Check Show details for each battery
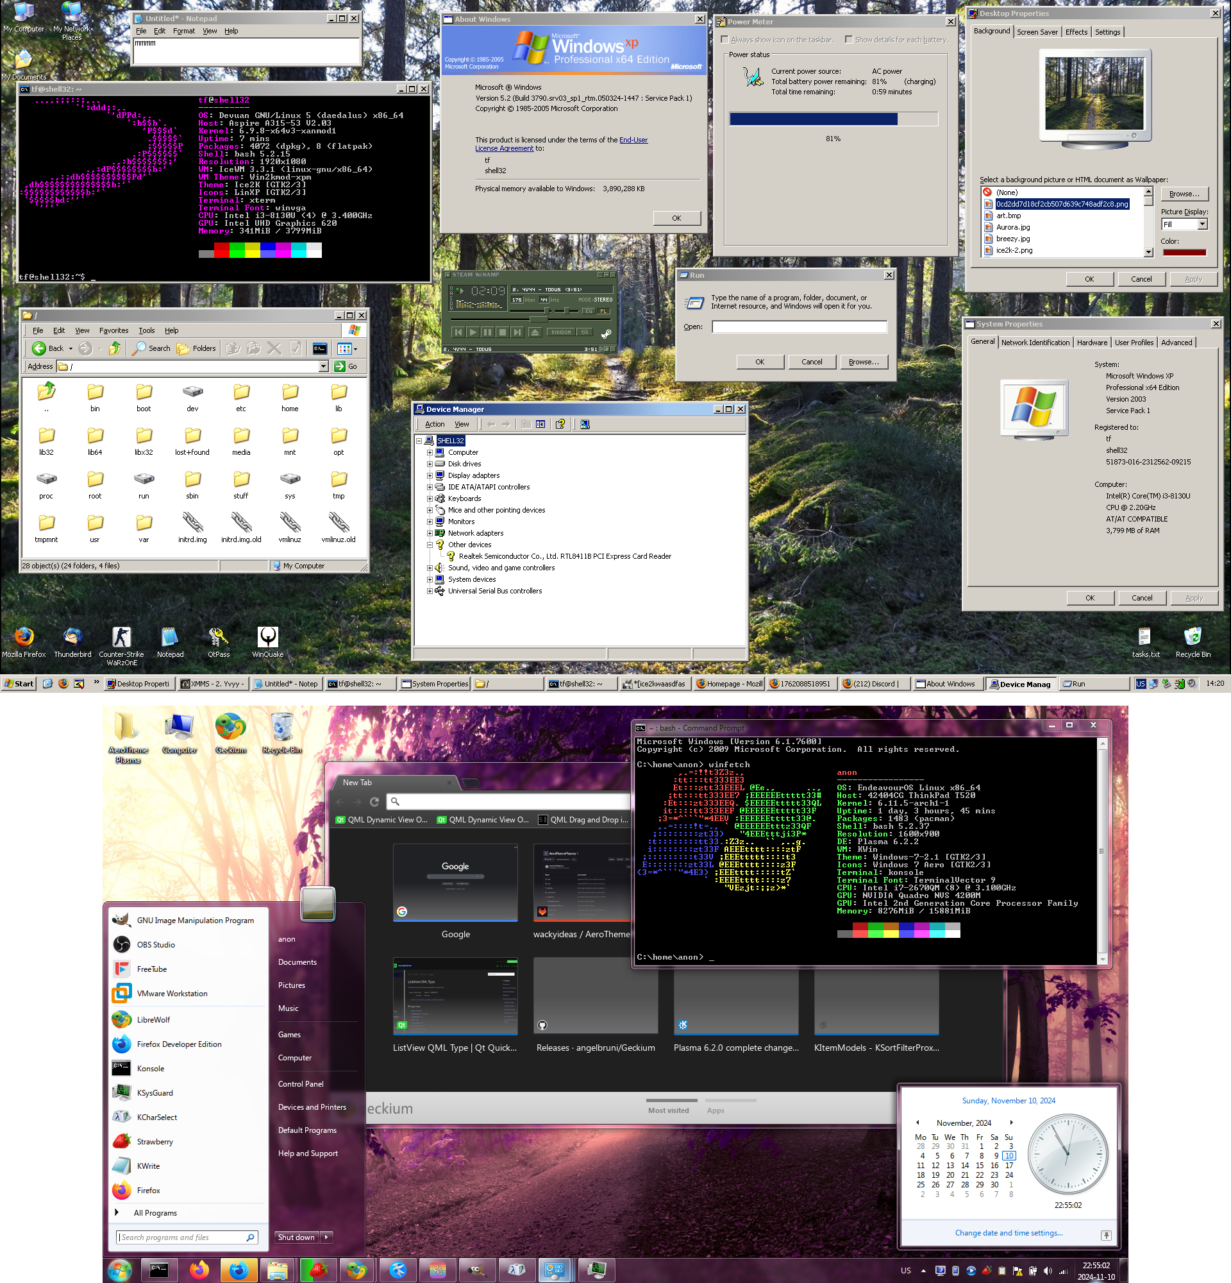1231x1283 pixels. 849,40
